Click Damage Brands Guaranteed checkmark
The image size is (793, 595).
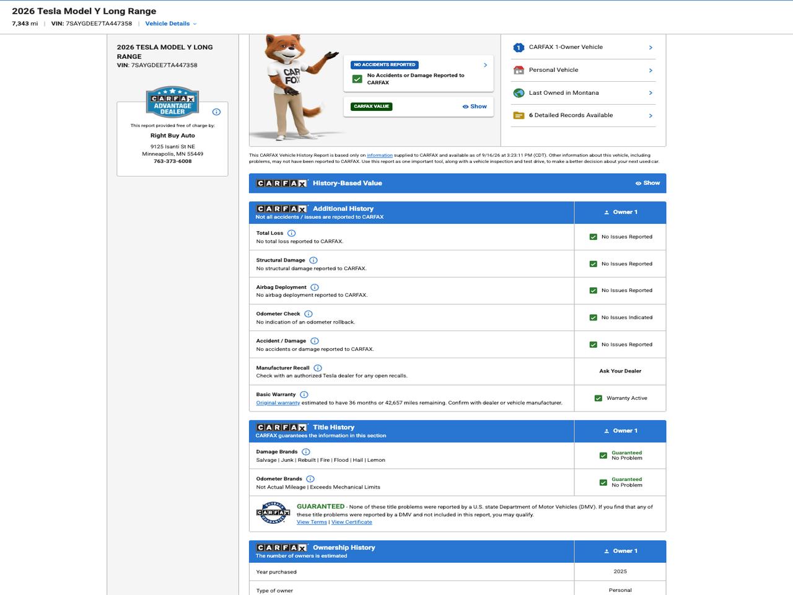click(603, 456)
